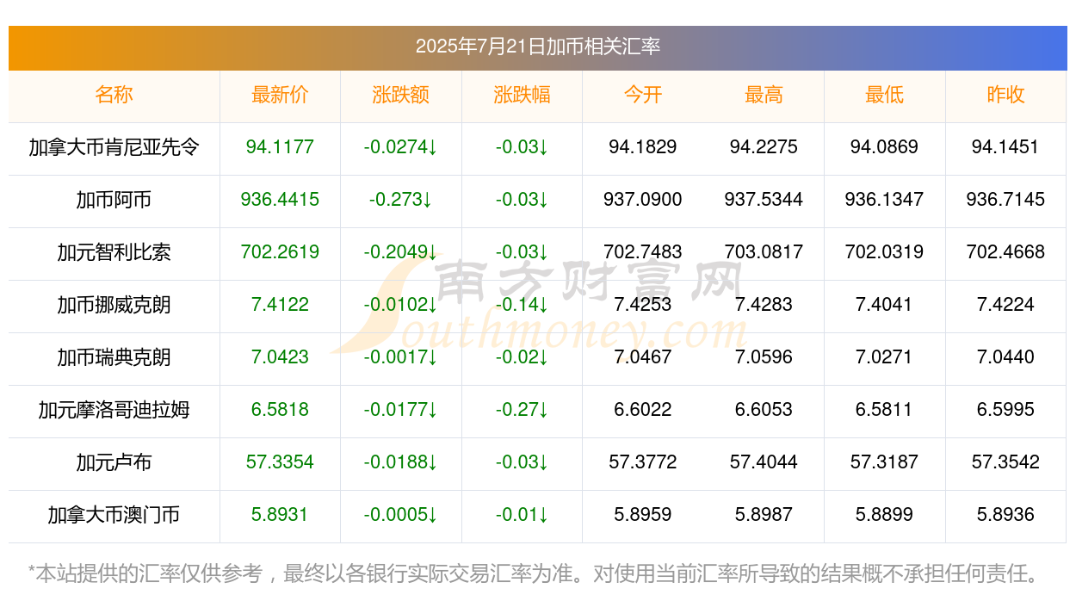1076x601 pixels.
Task: Click change amount -0.2049↓
Action: [x=401, y=252]
